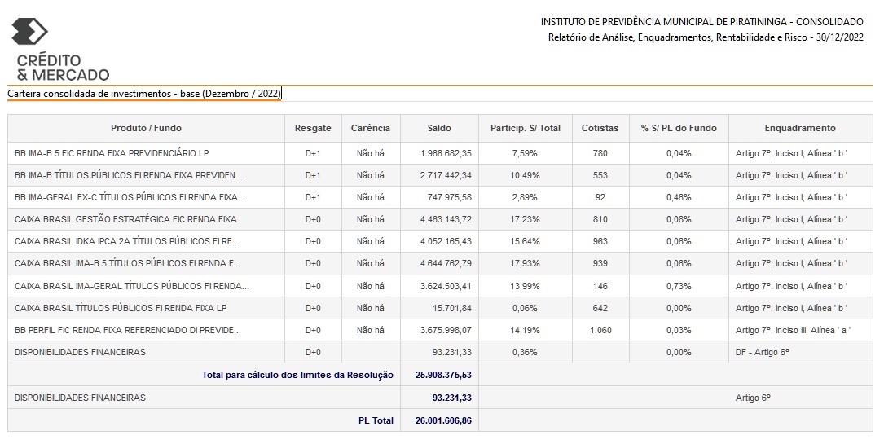884x440 pixels.
Task: Click the 'Carência' column header
Action: click(x=371, y=128)
